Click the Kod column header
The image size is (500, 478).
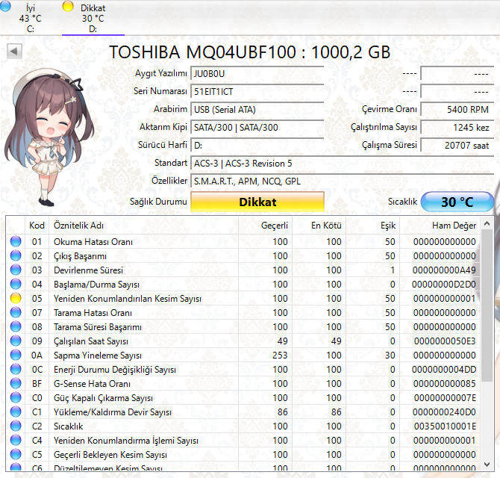pos(37,226)
